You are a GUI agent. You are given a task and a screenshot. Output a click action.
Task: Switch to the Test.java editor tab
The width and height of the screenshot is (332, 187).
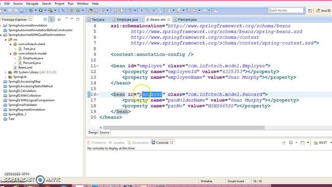coord(96,20)
